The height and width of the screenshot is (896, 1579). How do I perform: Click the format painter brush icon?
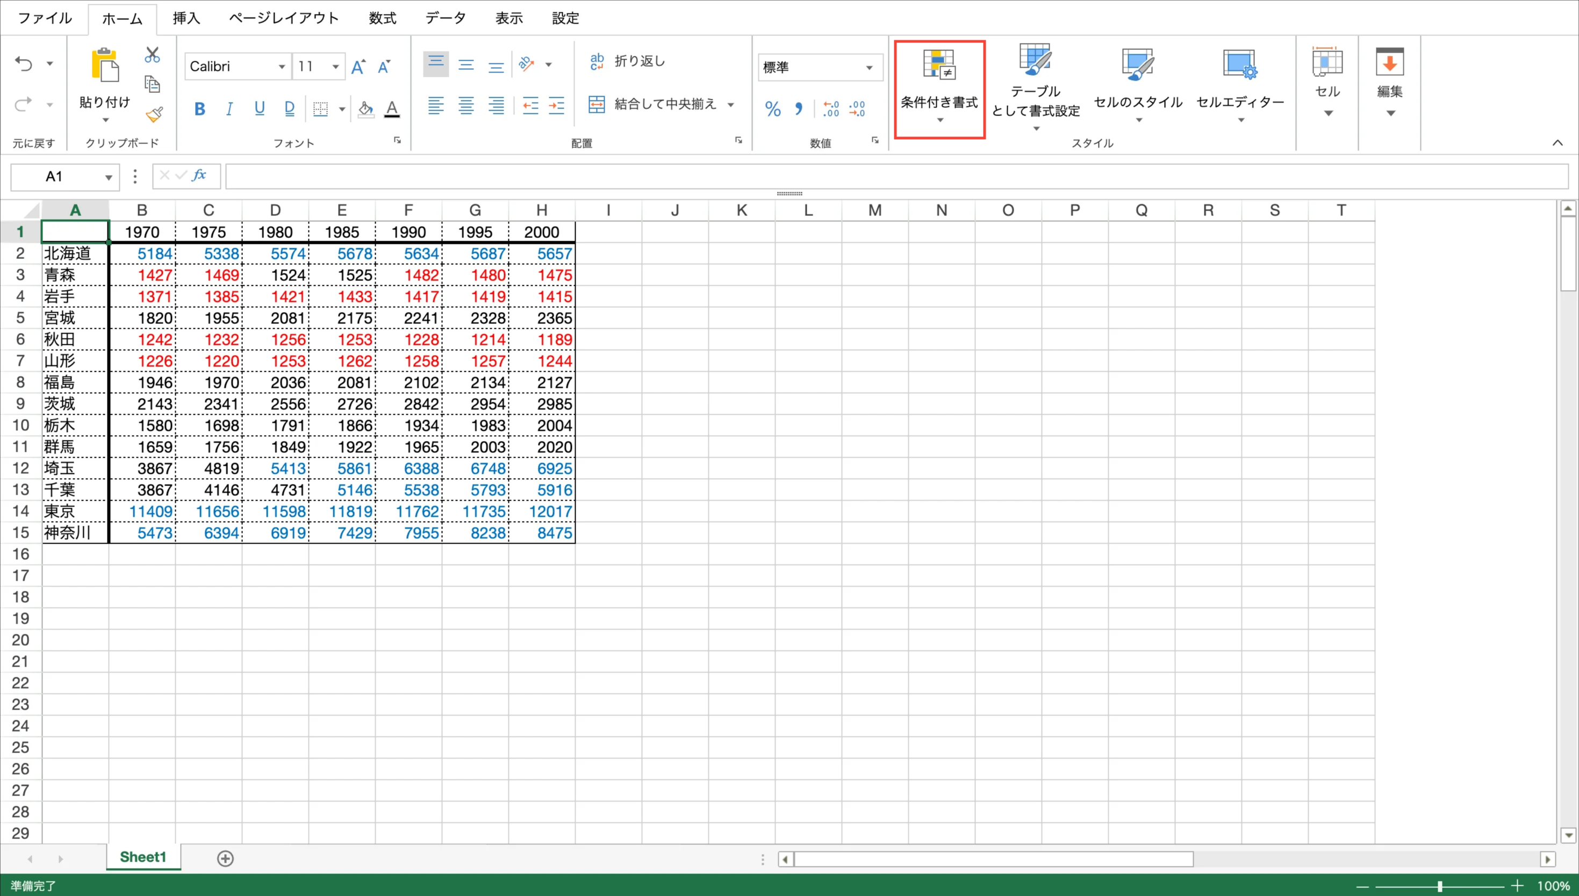tap(154, 114)
